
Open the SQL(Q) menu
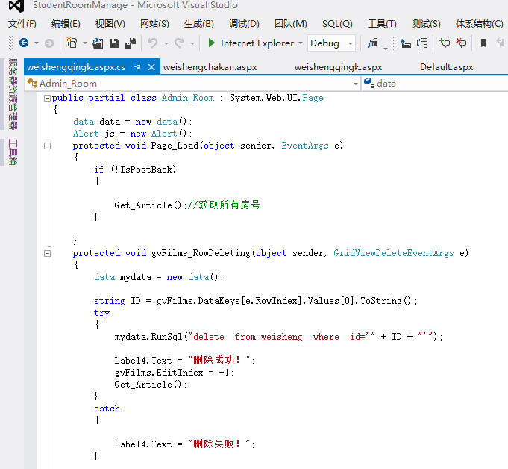click(337, 24)
